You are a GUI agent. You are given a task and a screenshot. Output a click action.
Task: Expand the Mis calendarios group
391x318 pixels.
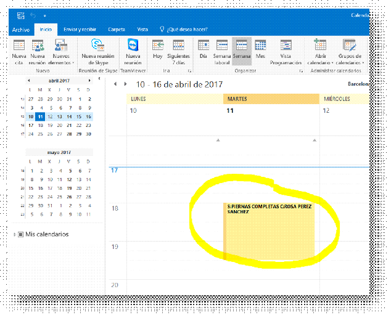tap(14, 234)
